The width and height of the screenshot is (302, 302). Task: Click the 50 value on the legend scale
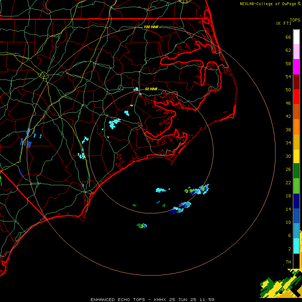click(x=288, y=90)
